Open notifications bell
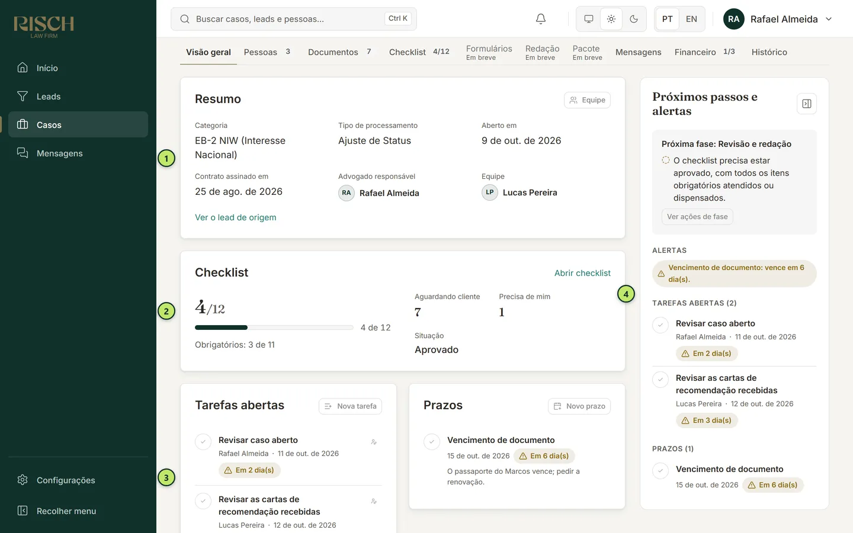Image resolution: width=853 pixels, height=533 pixels. [x=541, y=19]
